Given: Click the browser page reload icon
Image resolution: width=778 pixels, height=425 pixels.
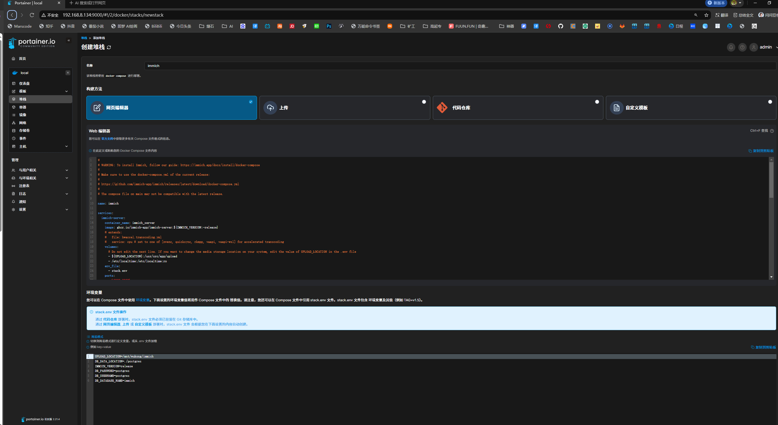Looking at the screenshot, I should [x=32, y=15].
